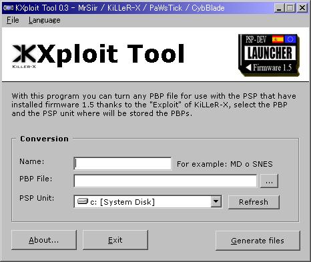The image size is (311, 262).
Task: Focus the Name text field
Action: (123, 163)
